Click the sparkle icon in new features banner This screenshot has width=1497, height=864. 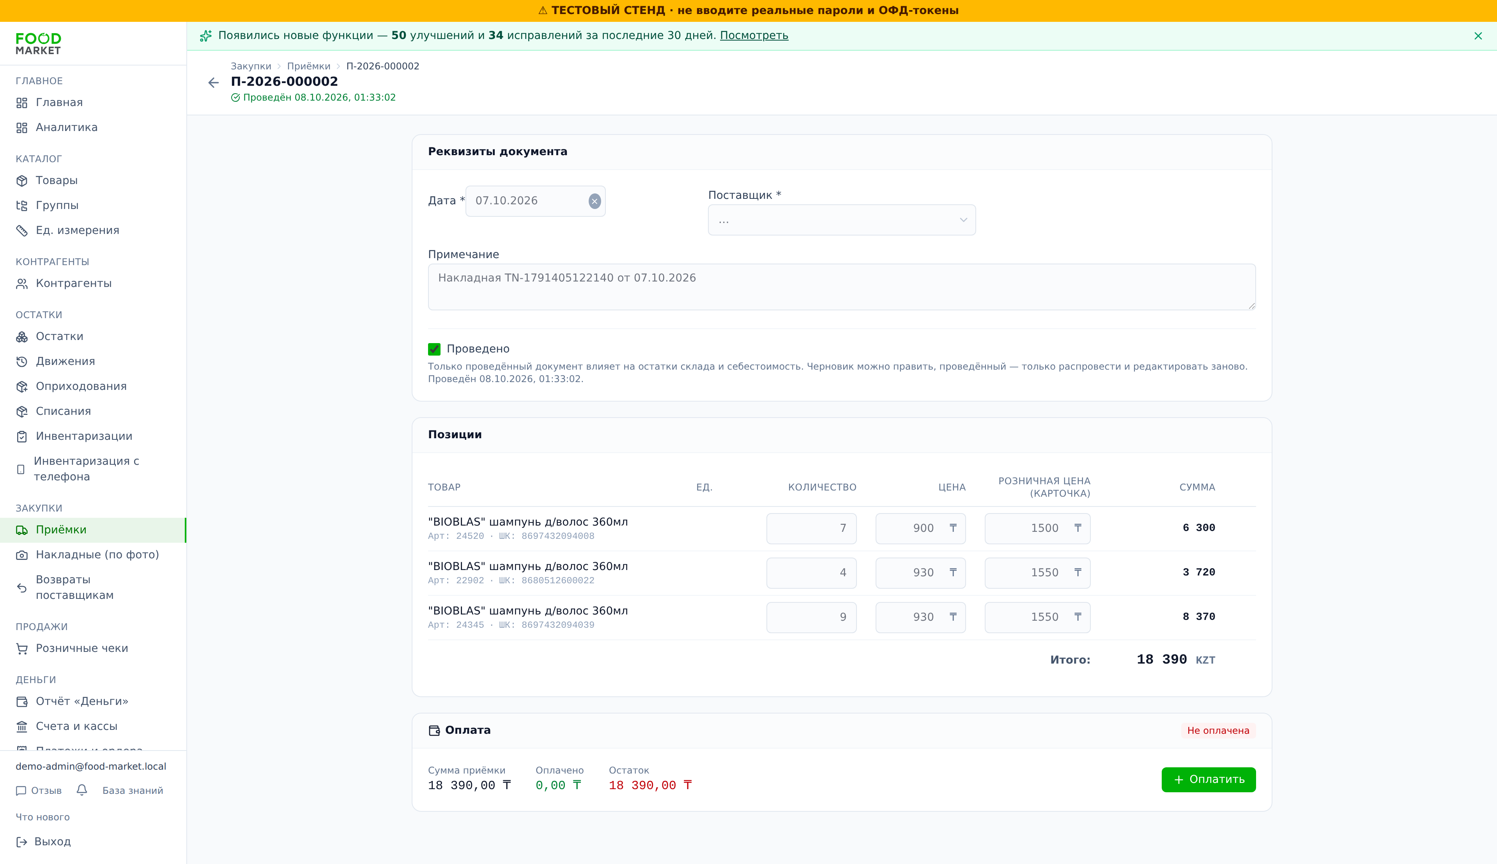pyautogui.click(x=205, y=35)
